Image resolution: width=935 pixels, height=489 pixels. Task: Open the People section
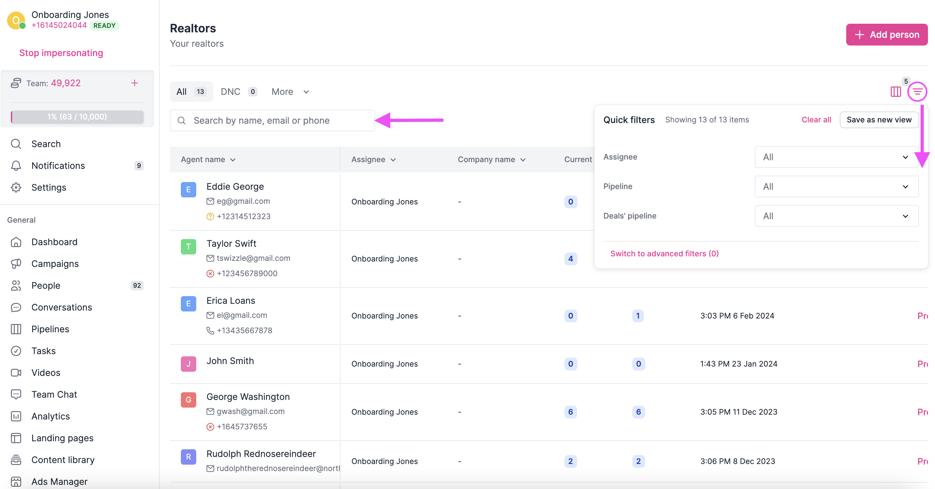coord(45,286)
